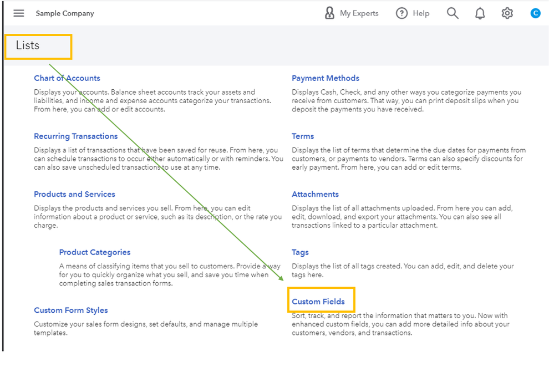Click the blue profile avatar
Viewport: 554px width, 382px height.
click(535, 13)
